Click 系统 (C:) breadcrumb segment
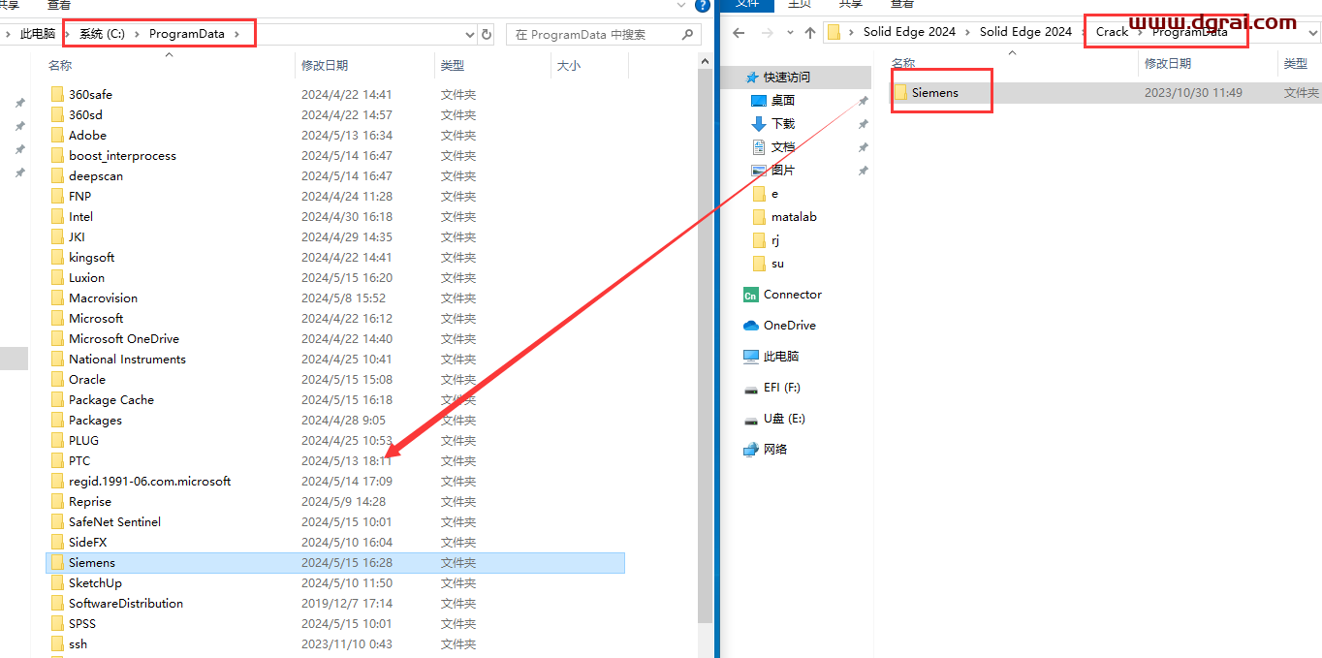Image resolution: width=1322 pixels, height=658 pixels. tap(103, 34)
